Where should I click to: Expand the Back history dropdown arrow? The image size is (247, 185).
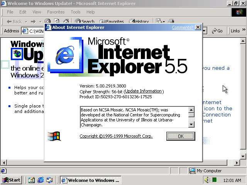pos(26,22)
